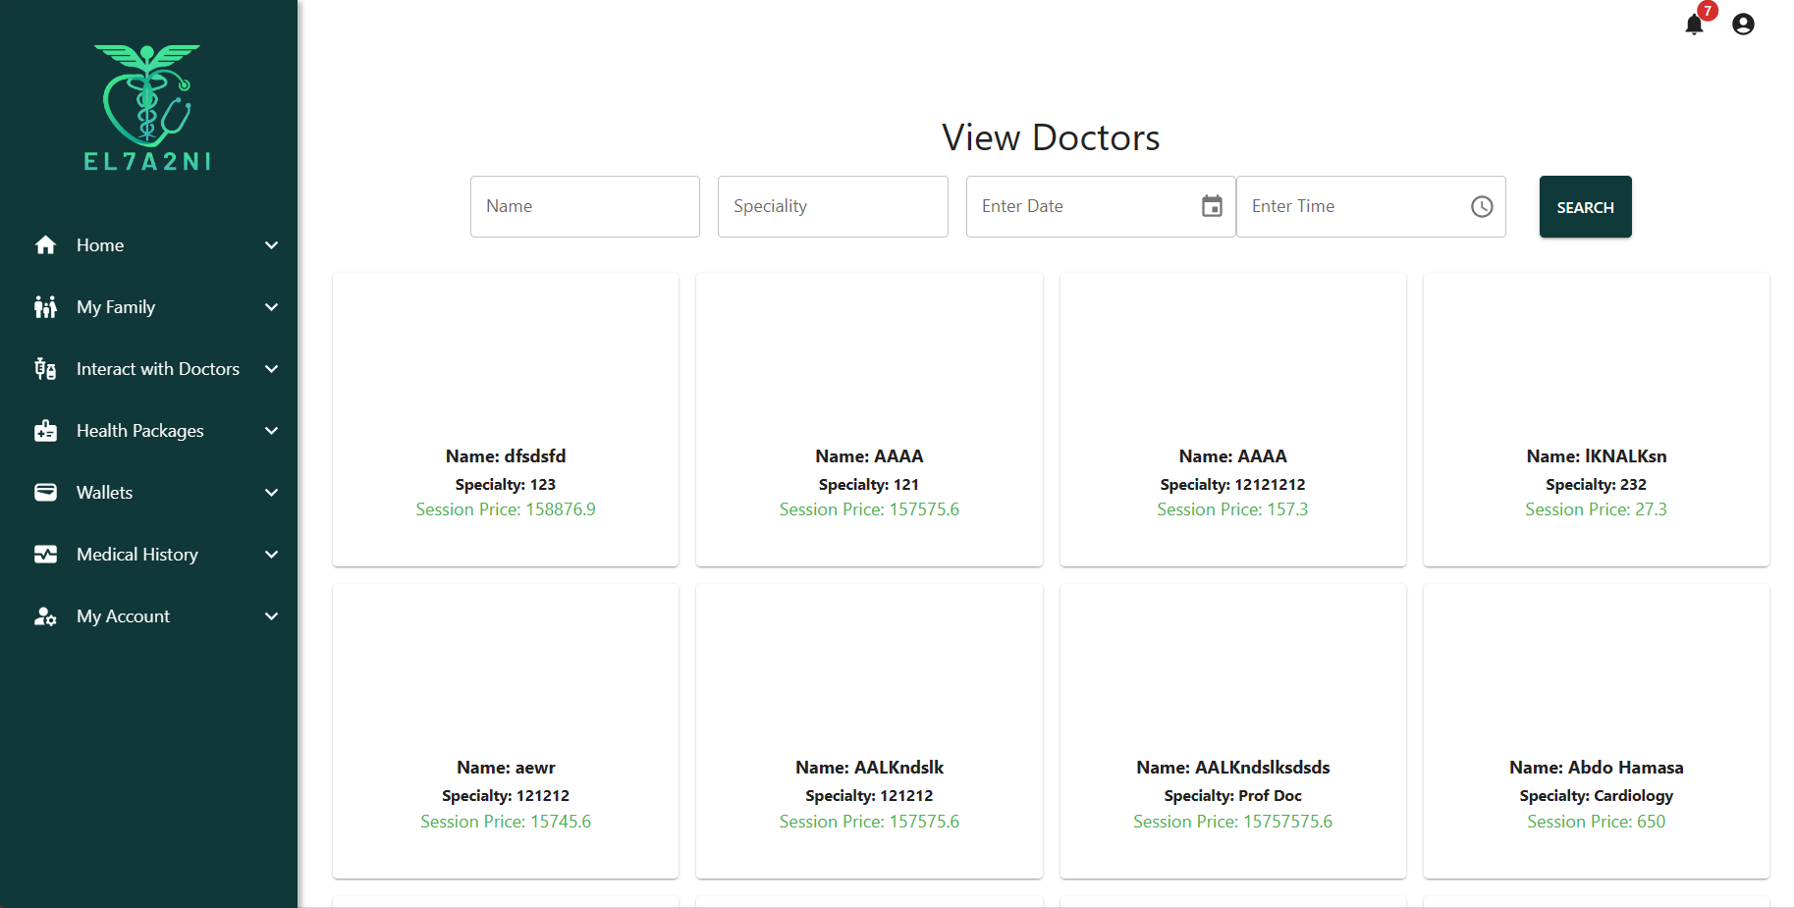Open AAAA card with specialty 121

869,420
